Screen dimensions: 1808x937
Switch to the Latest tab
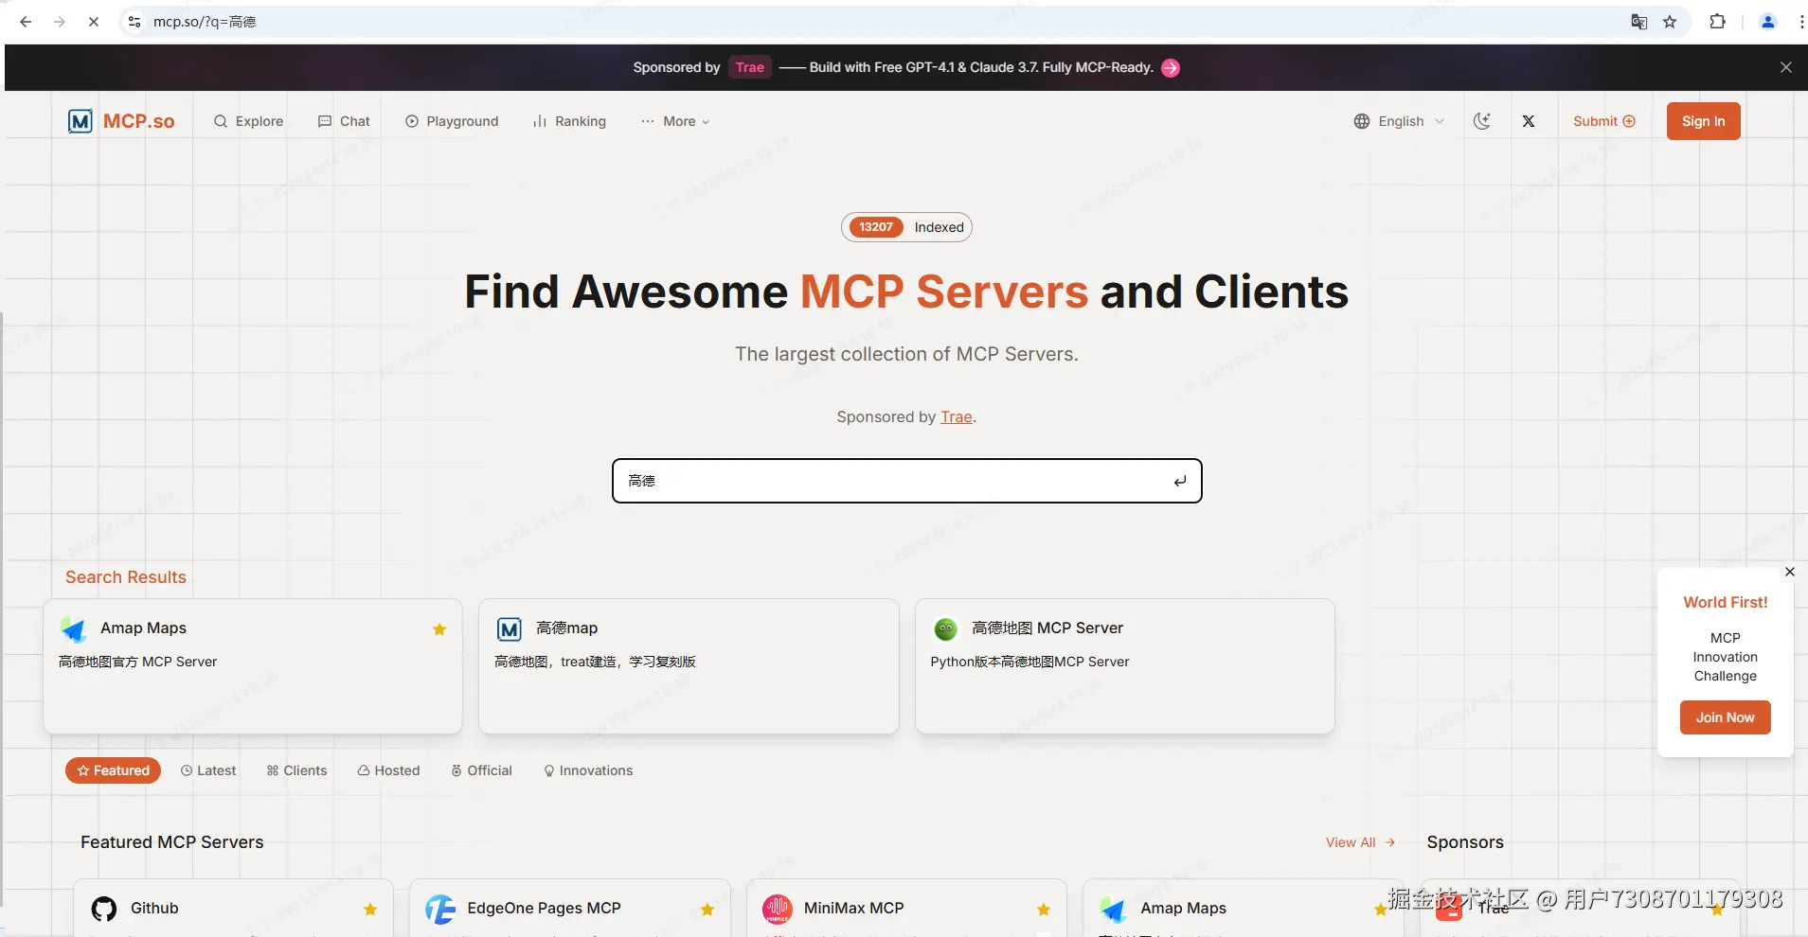pyautogui.click(x=208, y=770)
